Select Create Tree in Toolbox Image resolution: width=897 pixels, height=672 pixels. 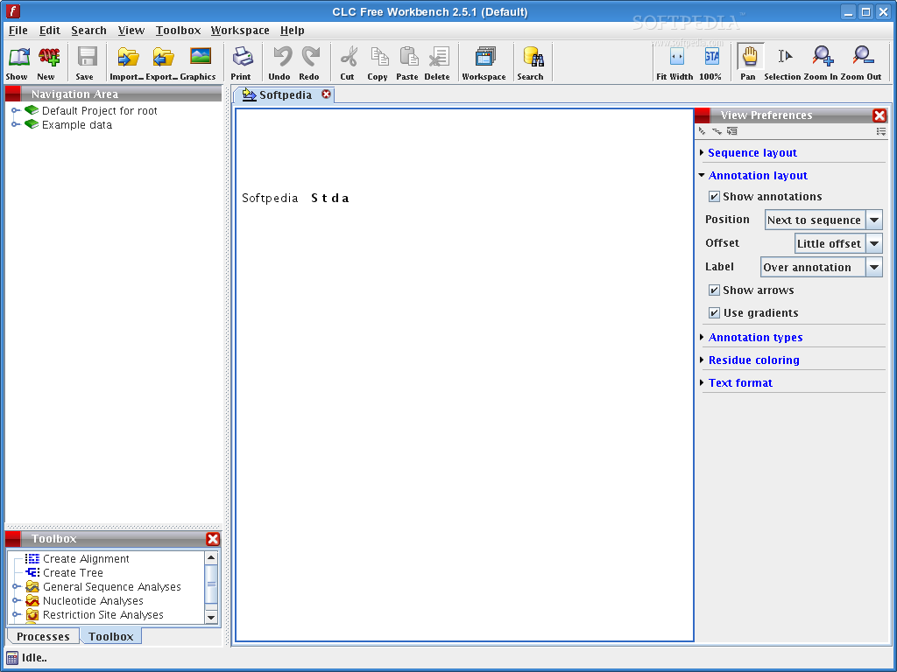[64, 572]
